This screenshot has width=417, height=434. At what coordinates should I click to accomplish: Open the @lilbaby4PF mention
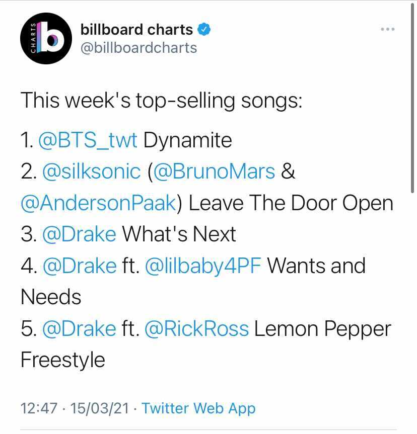(x=203, y=266)
